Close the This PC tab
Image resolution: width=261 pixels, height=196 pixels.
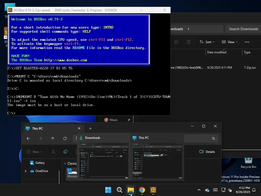79,128
